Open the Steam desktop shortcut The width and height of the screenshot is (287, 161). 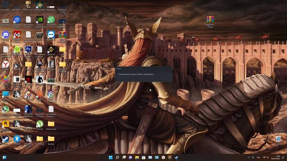click(5, 140)
